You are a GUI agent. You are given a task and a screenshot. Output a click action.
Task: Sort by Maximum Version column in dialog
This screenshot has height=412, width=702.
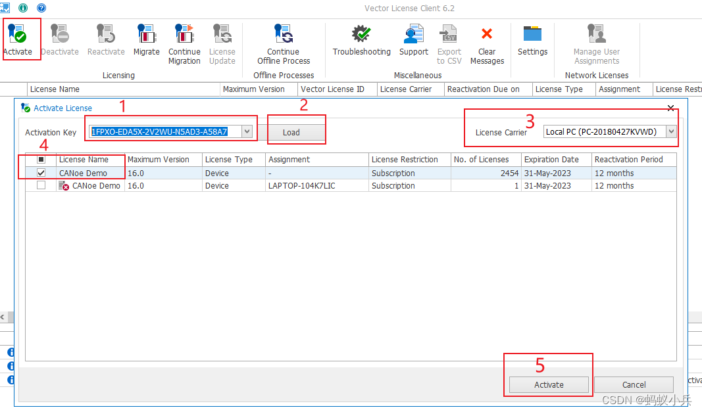tap(163, 159)
